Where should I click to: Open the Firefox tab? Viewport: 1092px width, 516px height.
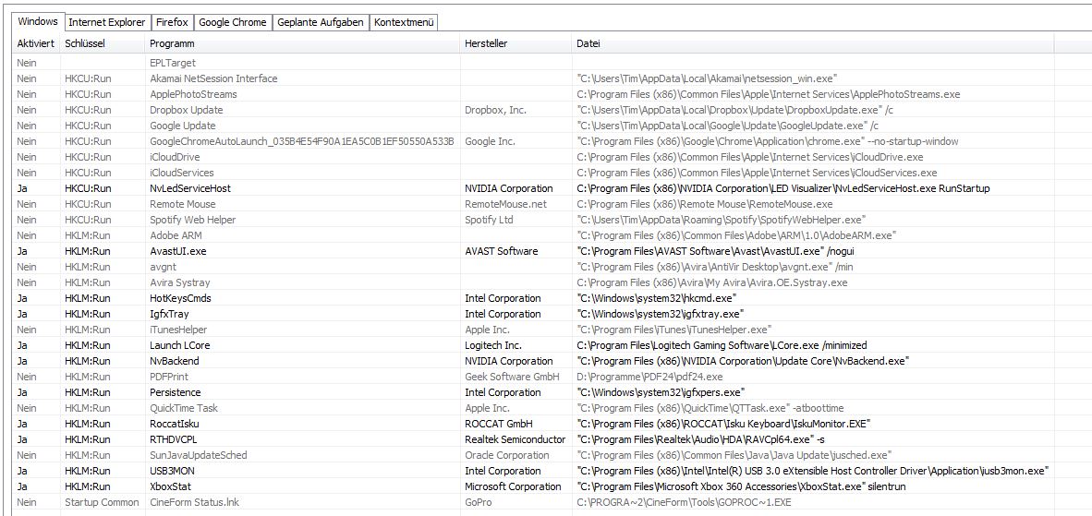tap(172, 22)
